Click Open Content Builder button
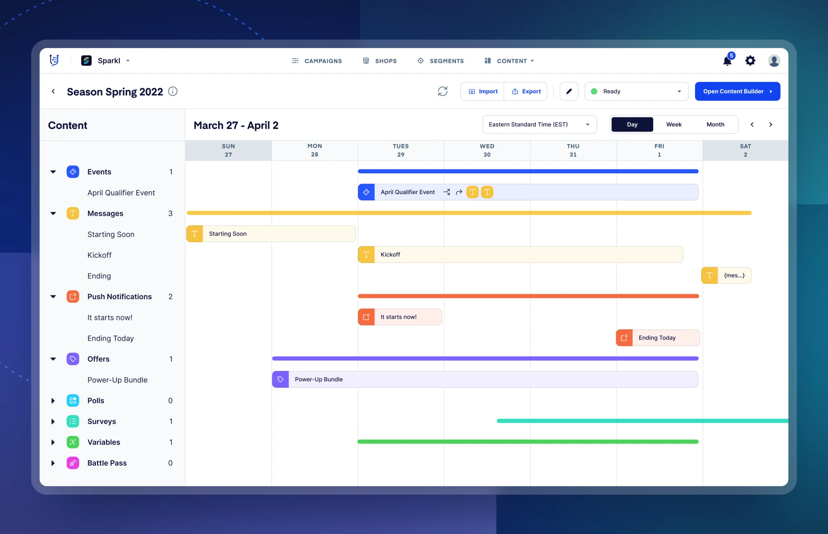 click(x=737, y=91)
